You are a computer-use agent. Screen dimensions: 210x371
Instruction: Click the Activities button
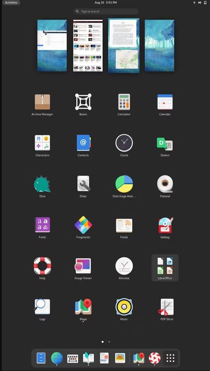coord(11,3)
